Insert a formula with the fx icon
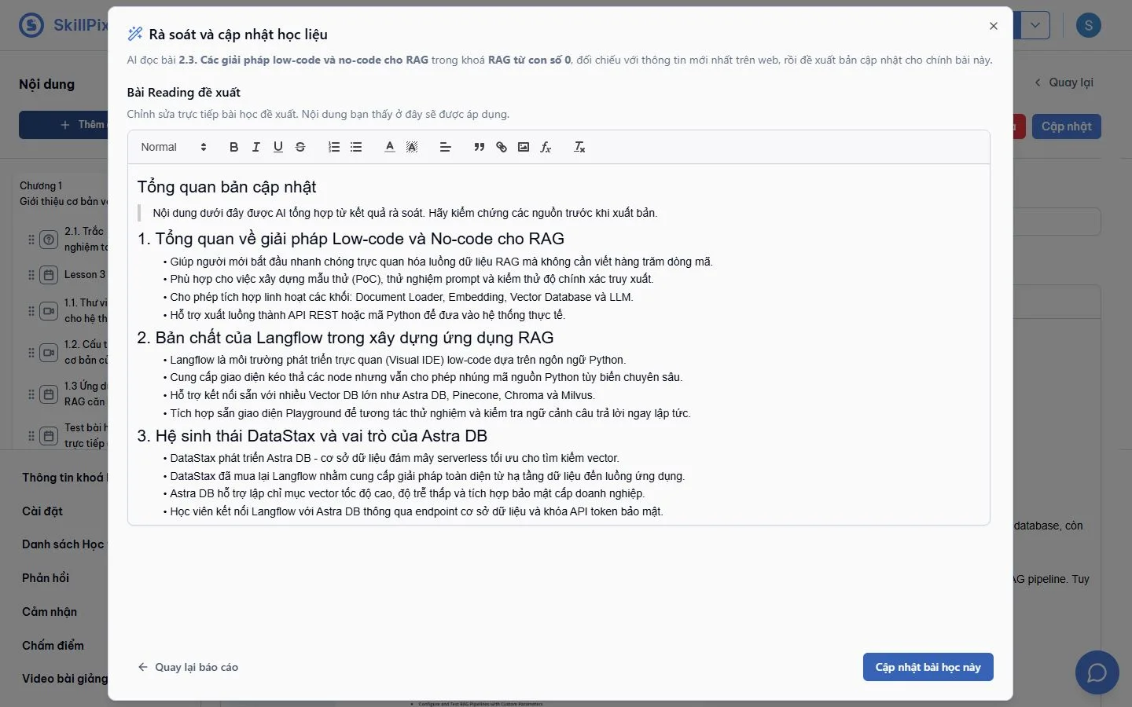1132x707 pixels. 546,147
